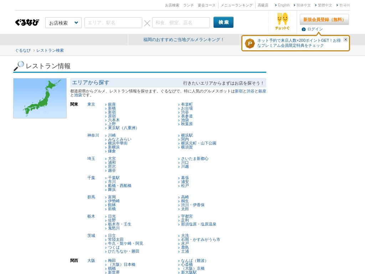Click メニューランキング in the header menu
Screen dimensions: 365x274
pyautogui.click(x=236, y=5)
